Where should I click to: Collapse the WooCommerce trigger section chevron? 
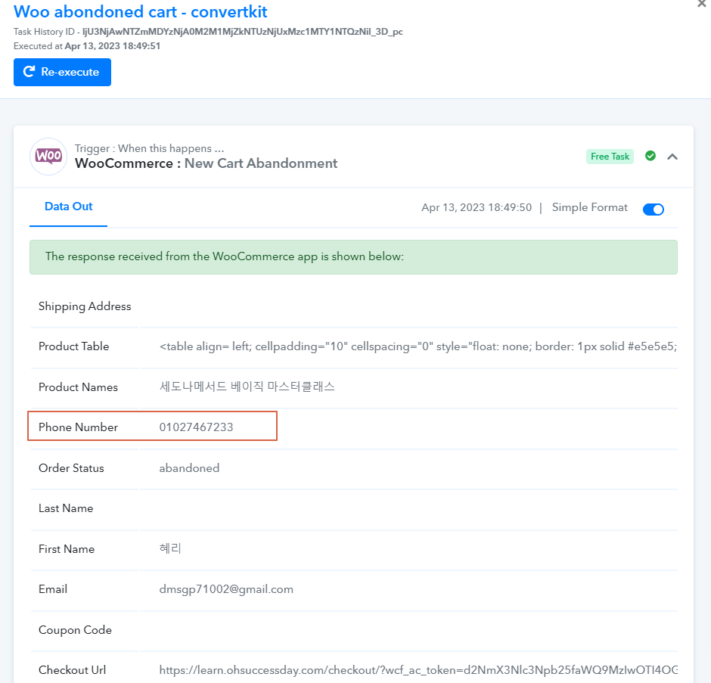pos(672,157)
